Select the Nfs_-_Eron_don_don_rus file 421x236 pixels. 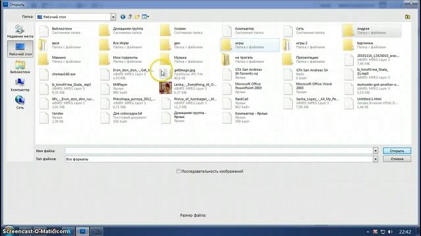66,103
